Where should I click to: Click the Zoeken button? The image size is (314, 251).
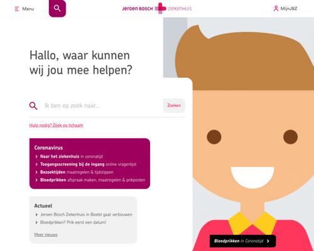(174, 105)
